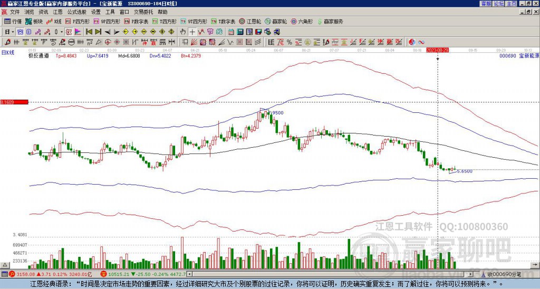Screen dimensions: 540x289
Task: Click the 日K线 label
Action: (x=7, y=53)
